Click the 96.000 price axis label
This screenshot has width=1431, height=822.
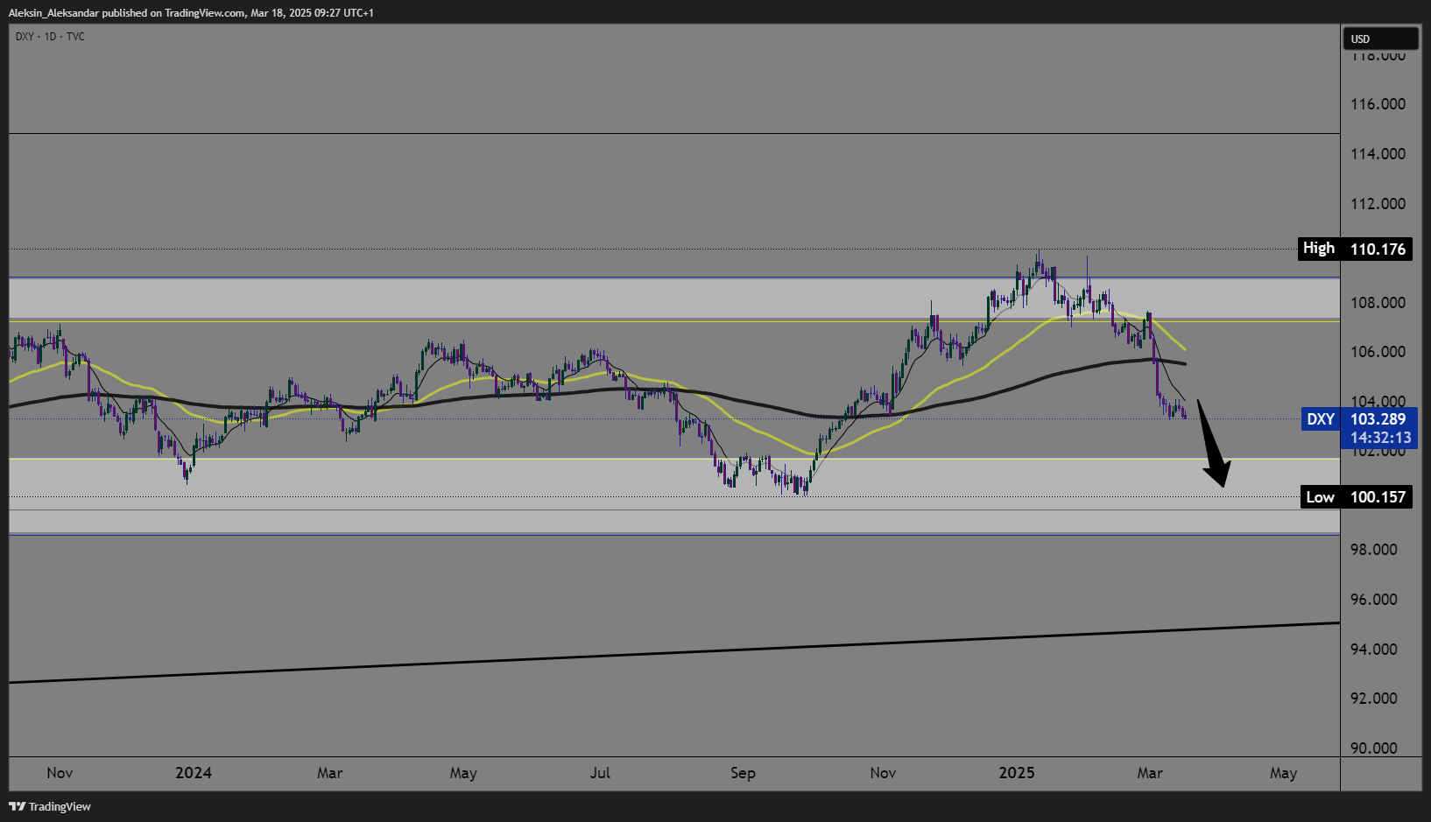tap(1374, 600)
